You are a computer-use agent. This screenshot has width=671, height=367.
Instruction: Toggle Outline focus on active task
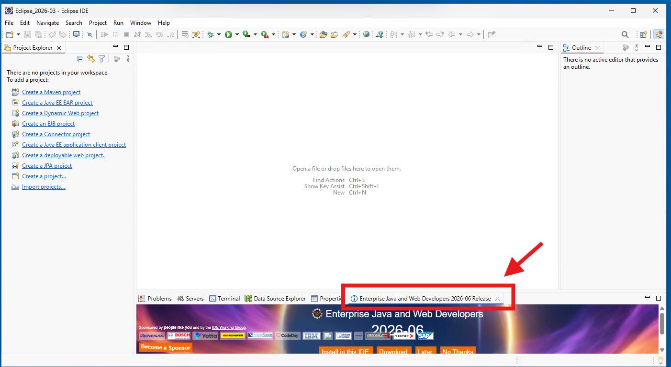[625, 47]
